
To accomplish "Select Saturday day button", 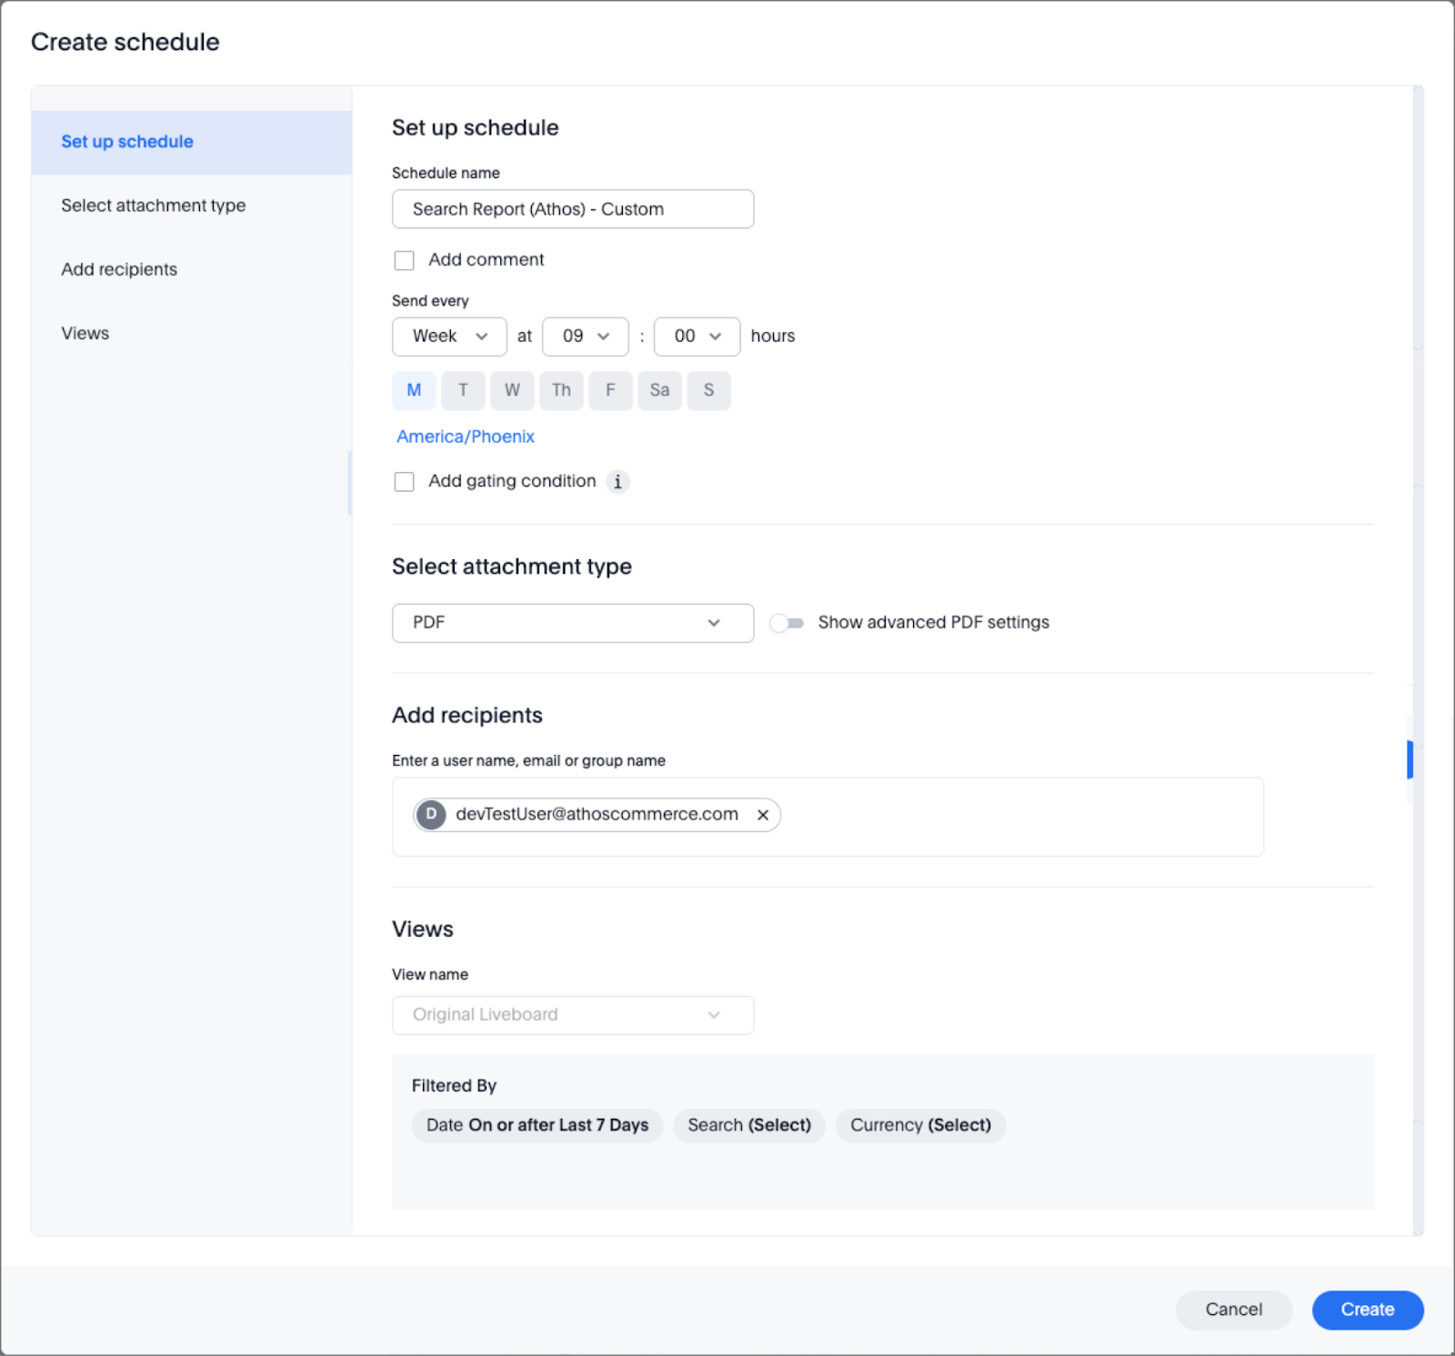I will tap(659, 390).
